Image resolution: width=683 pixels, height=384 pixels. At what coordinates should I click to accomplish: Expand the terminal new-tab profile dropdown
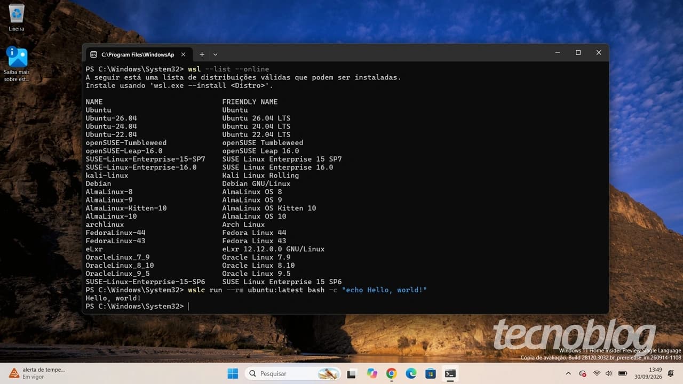click(x=215, y=54)
